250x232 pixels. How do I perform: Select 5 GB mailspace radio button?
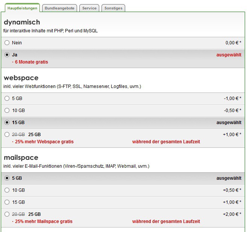point(7,178)
